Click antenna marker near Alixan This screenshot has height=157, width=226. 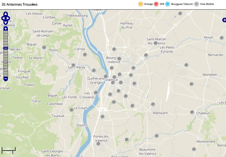click(222, 38)
